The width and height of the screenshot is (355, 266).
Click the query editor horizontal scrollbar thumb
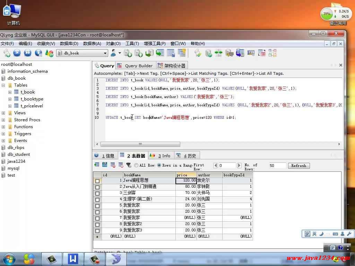[x=140, y=144]
